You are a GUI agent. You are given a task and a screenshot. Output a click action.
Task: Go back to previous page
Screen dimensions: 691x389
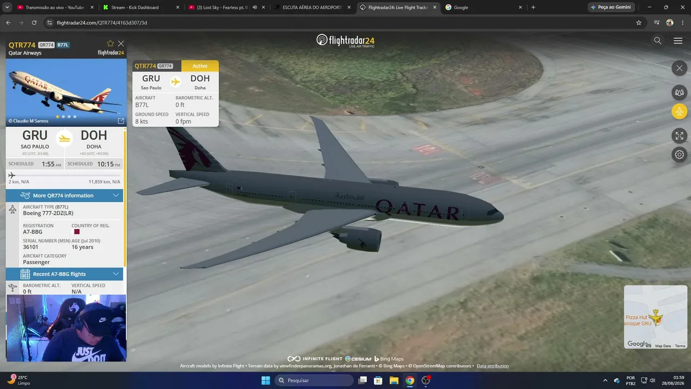pyautogui.click(x=8, y=23)
